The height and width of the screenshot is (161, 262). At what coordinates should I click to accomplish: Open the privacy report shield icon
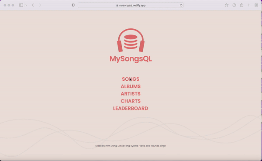coord(73,5)
